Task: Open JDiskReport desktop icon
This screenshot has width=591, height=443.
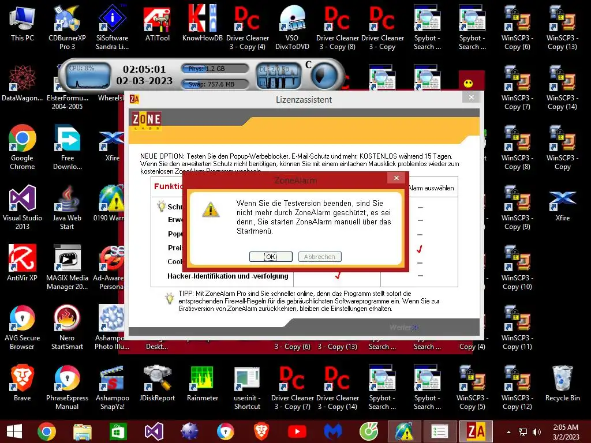Action: 157,383
